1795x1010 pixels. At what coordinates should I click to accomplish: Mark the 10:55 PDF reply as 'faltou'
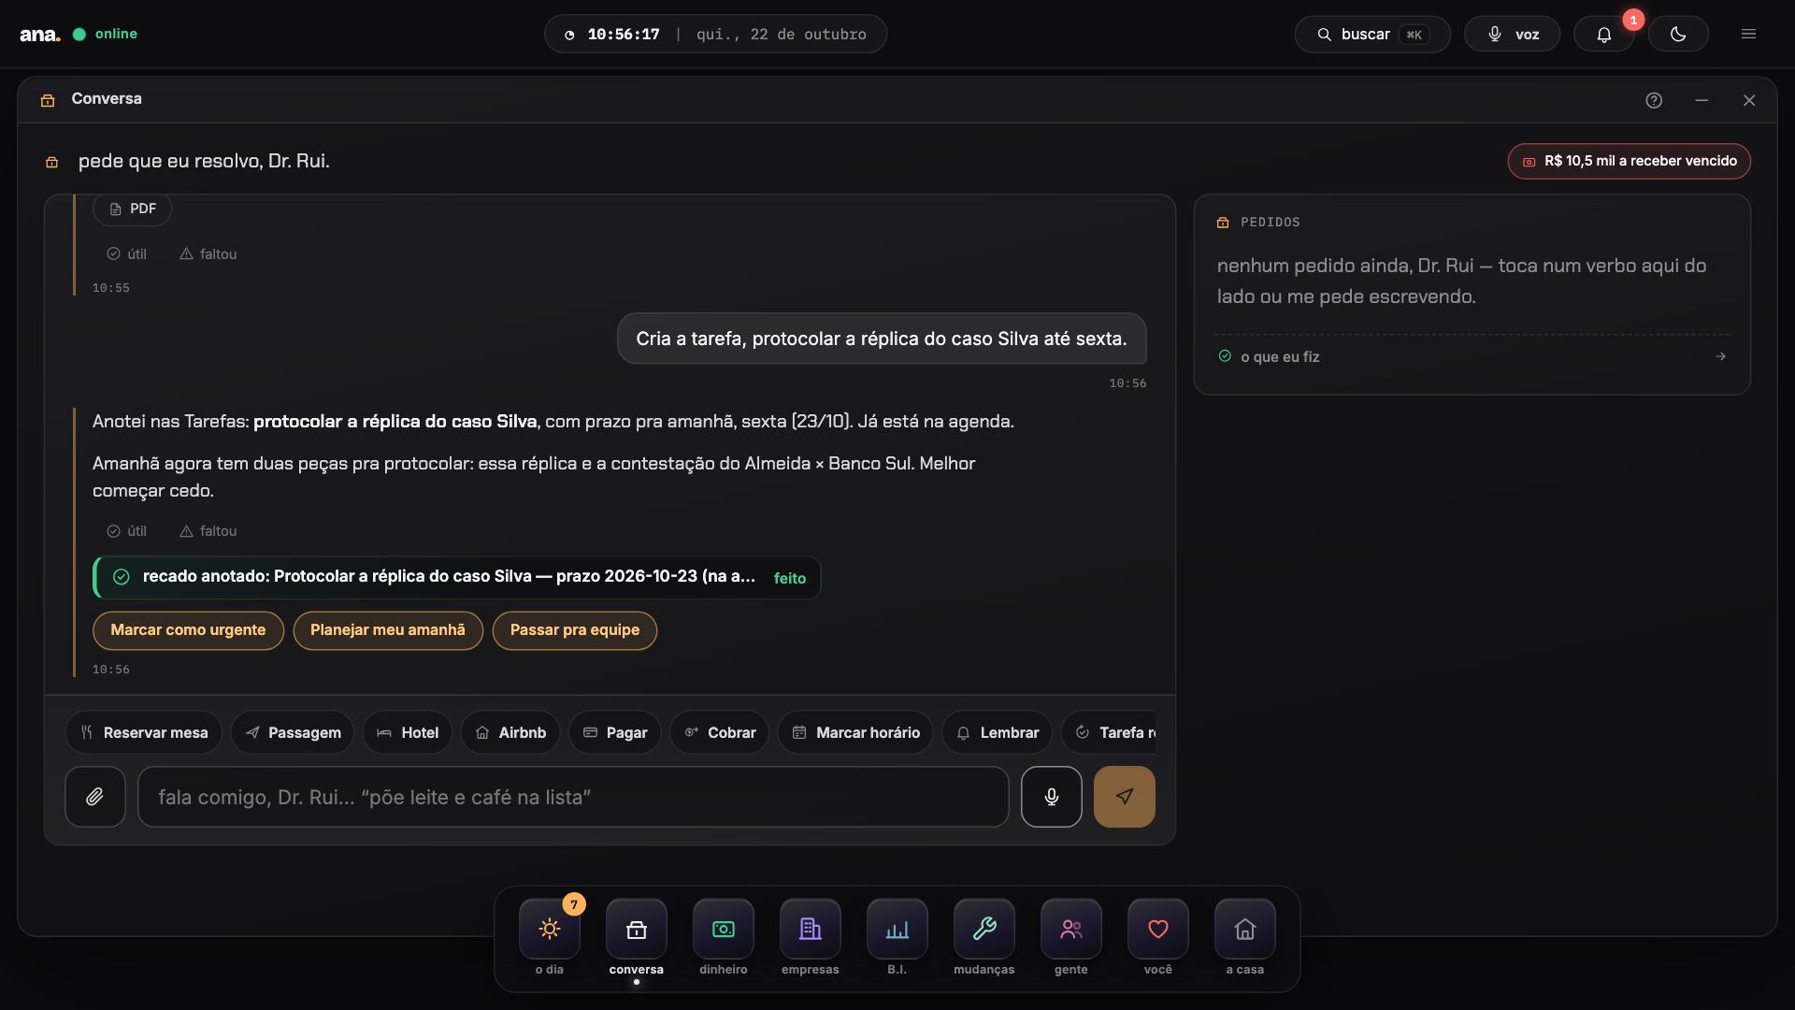pyautogui.click(x=208, y=254)
